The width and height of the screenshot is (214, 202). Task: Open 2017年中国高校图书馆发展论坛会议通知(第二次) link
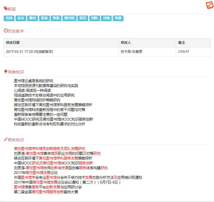pos(67,182)
